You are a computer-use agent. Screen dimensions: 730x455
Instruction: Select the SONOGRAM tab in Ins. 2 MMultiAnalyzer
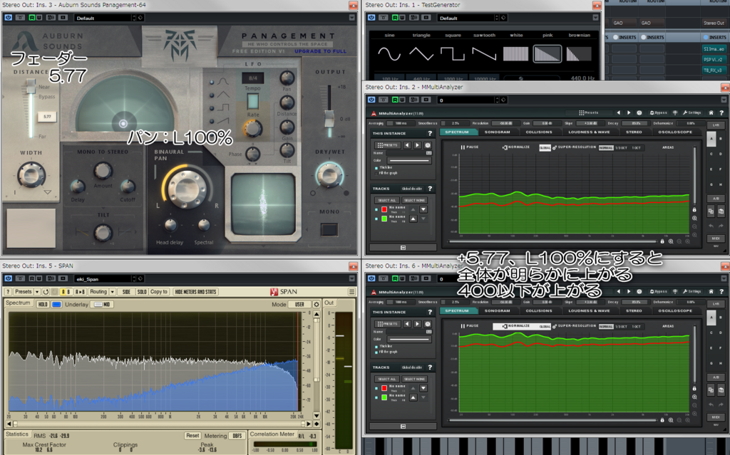[497, 132]
